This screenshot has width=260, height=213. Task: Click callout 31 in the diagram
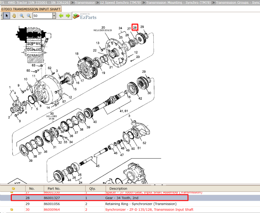[x=55, y=147]
